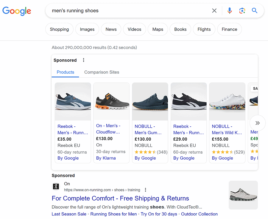The image size is (268, 219).
Task: Open the NOBULL Men's Wild K... link
Action: click(x=227, y=129)
